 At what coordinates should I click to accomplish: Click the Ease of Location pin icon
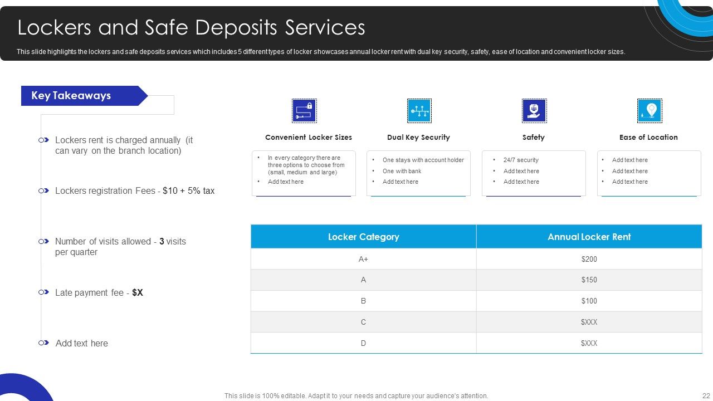[649, 111]
